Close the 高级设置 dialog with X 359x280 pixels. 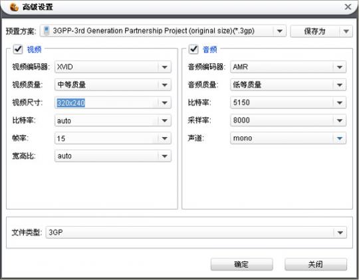click(348, 7)
